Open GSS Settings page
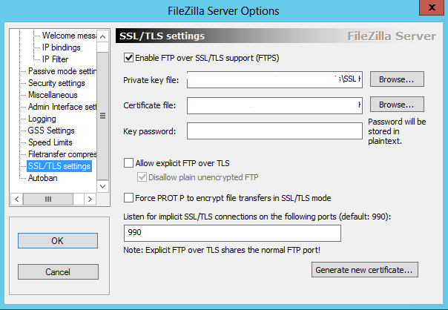This screenshot has height=310, width=448. click(x=51, y=131)
